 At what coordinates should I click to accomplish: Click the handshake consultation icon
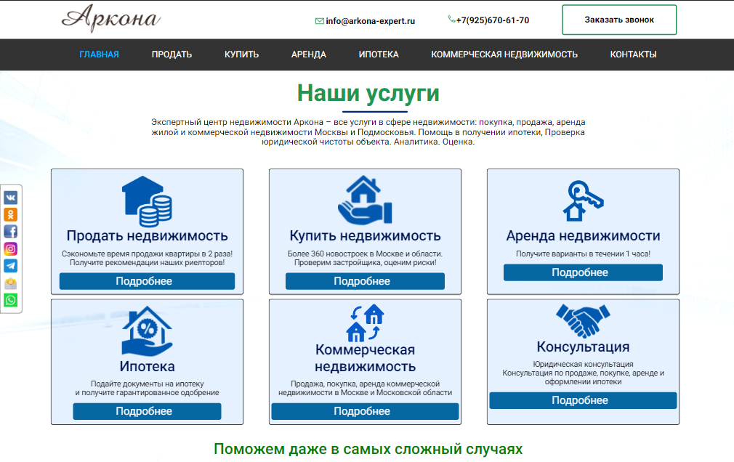point(584,321)
